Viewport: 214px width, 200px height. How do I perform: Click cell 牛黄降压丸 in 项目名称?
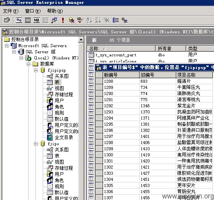195,87
